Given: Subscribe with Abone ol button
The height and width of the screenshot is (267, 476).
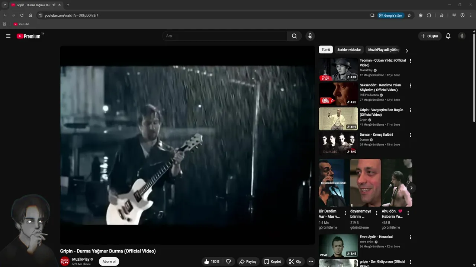Looking at the screenshot, I should (x=109, y=261).
